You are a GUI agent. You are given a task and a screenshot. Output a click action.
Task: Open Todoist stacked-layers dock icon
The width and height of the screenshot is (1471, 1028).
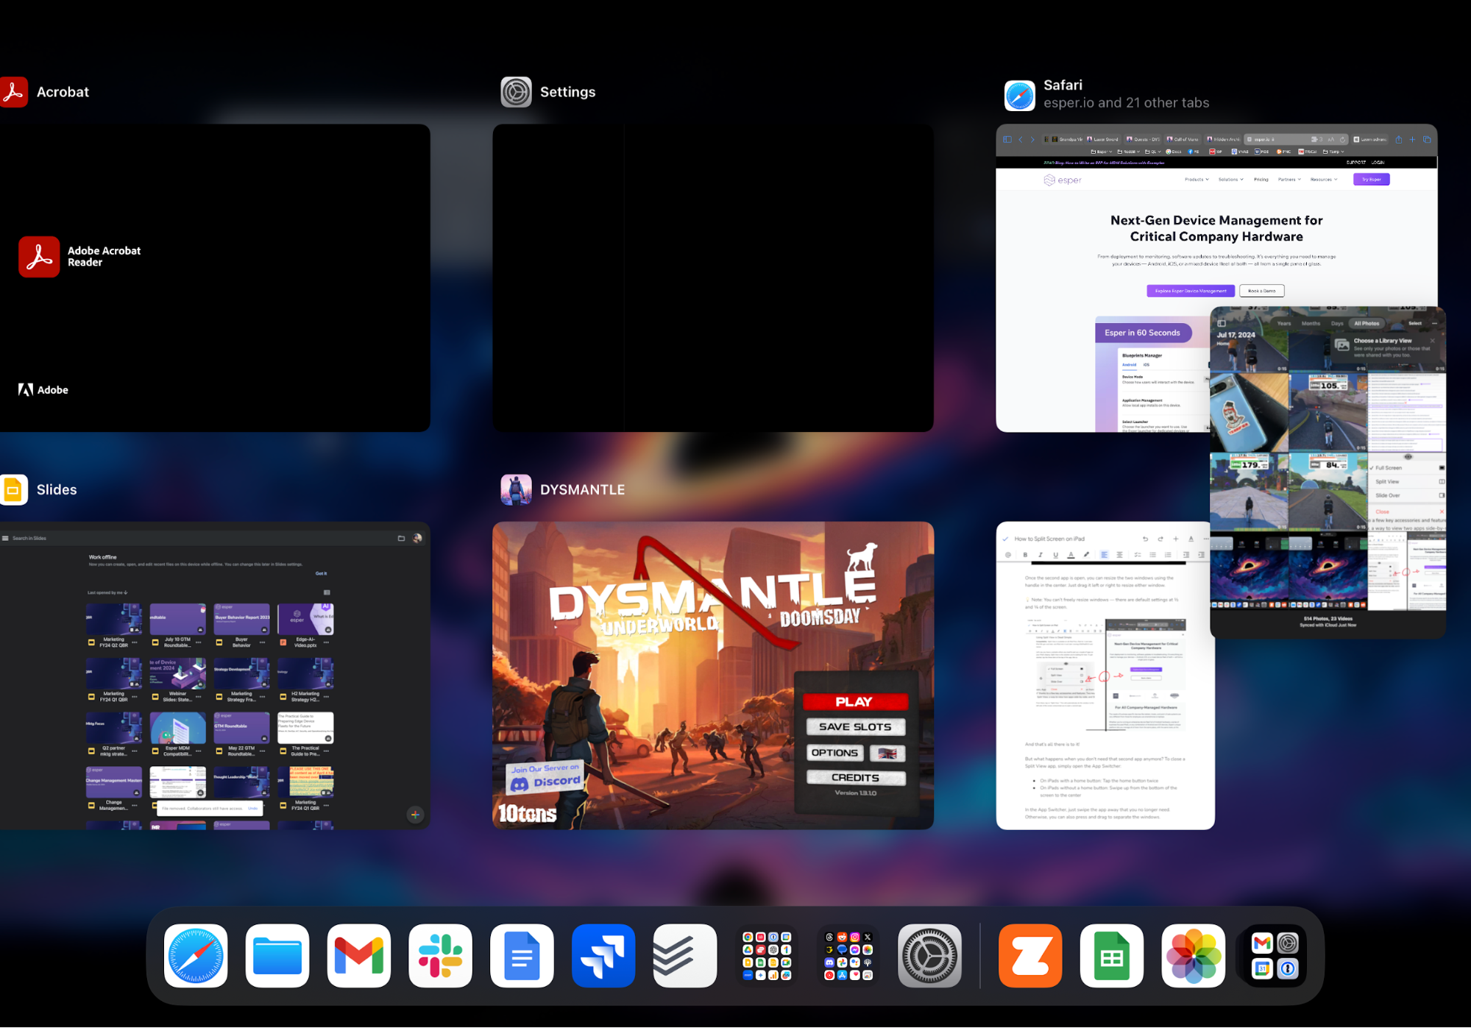[x=684, y=955]
